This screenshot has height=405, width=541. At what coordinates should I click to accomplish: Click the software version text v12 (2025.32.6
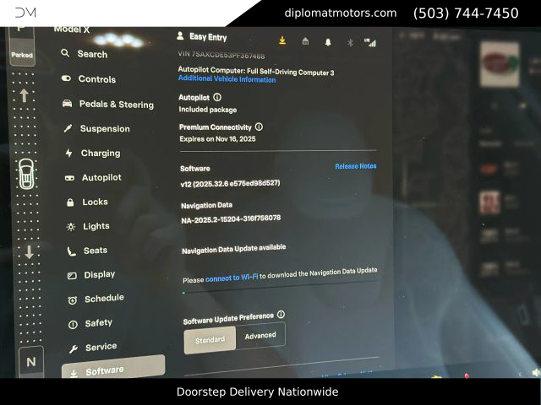(230, 184)
